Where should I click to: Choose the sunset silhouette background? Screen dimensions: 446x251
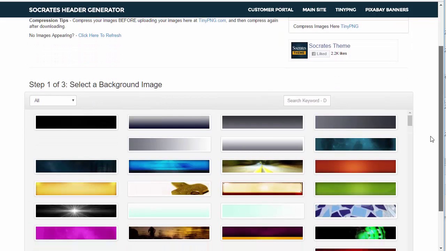tap(169, 233)
